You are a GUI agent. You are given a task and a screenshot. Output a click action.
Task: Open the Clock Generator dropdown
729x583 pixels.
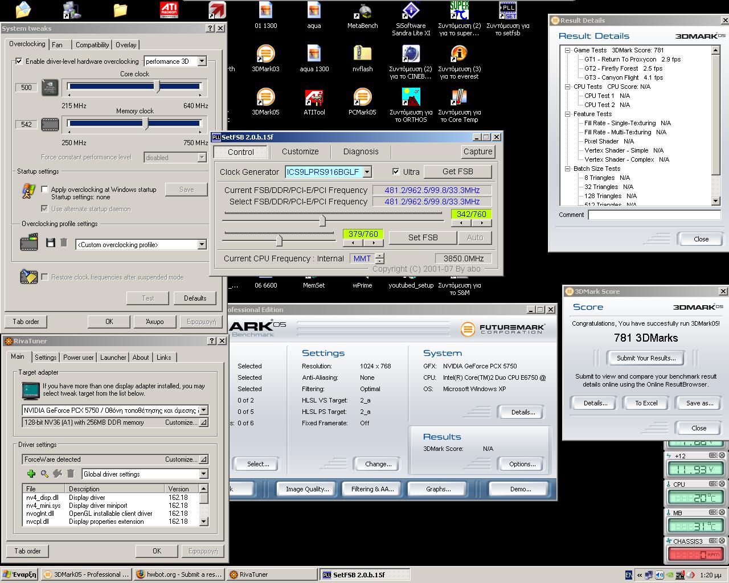tap(367, 172)
